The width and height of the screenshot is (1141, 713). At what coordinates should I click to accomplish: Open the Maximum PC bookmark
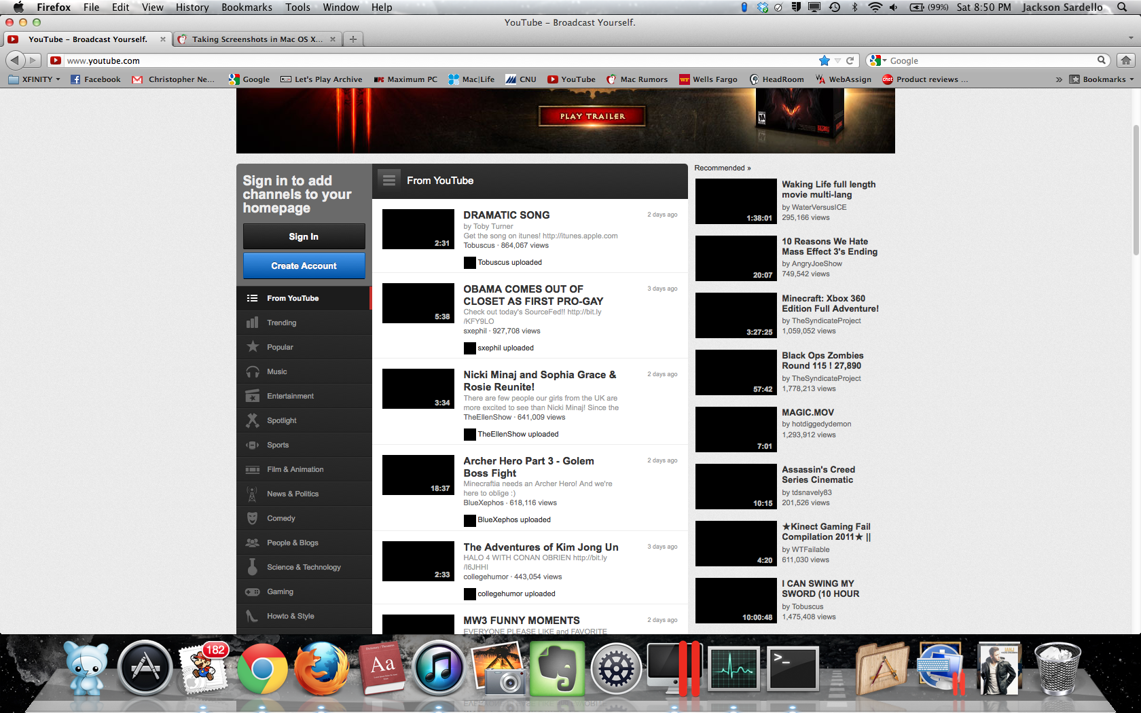coord(405,79)
